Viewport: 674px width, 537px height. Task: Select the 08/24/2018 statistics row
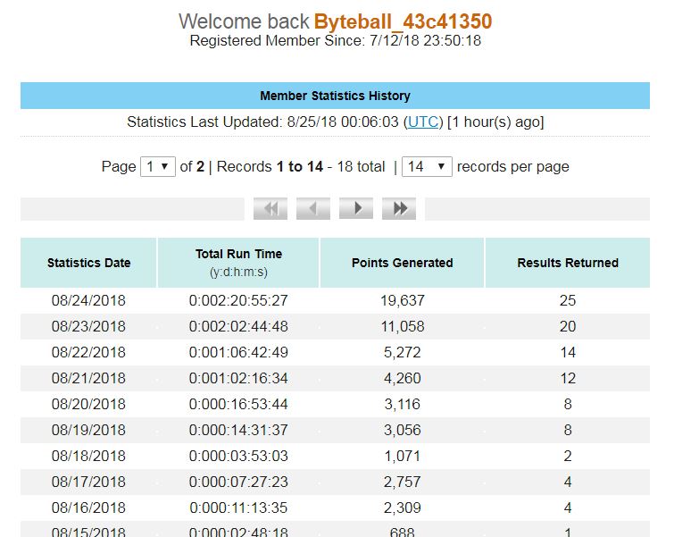pyautogui.click(x=336, y=300)
